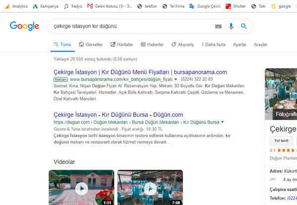This screenshot has width=297, height=205.
Task: Switch to the Haritalar tab
Action: point(122,45)
